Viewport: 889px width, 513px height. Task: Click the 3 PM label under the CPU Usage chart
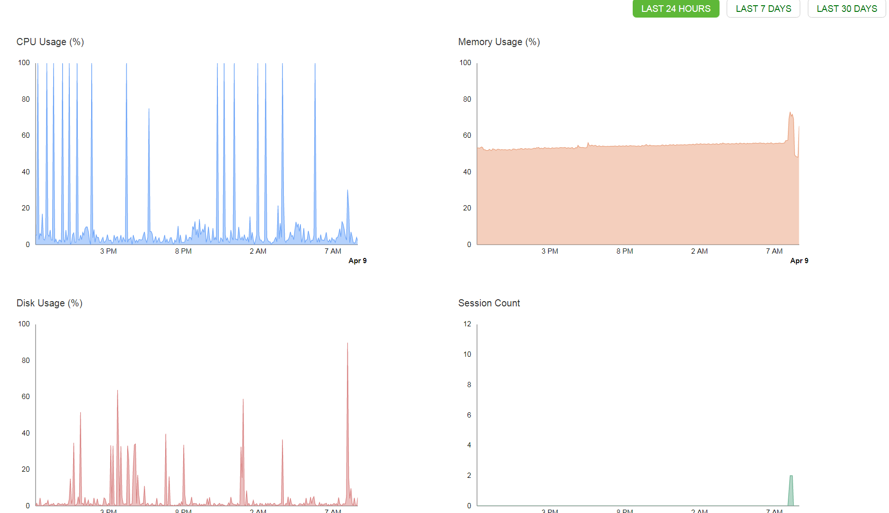point(108,251)
